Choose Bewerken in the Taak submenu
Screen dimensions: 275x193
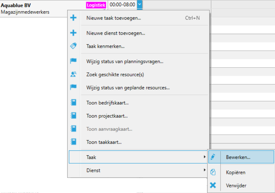pyautogui.click(x=238, y=157)
